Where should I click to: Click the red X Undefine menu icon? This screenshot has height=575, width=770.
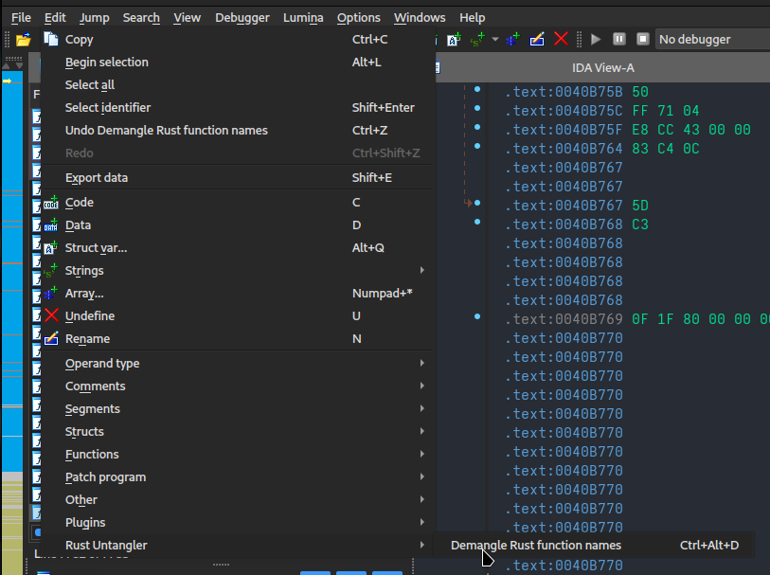pyautogui.click(x=51, y=315)
